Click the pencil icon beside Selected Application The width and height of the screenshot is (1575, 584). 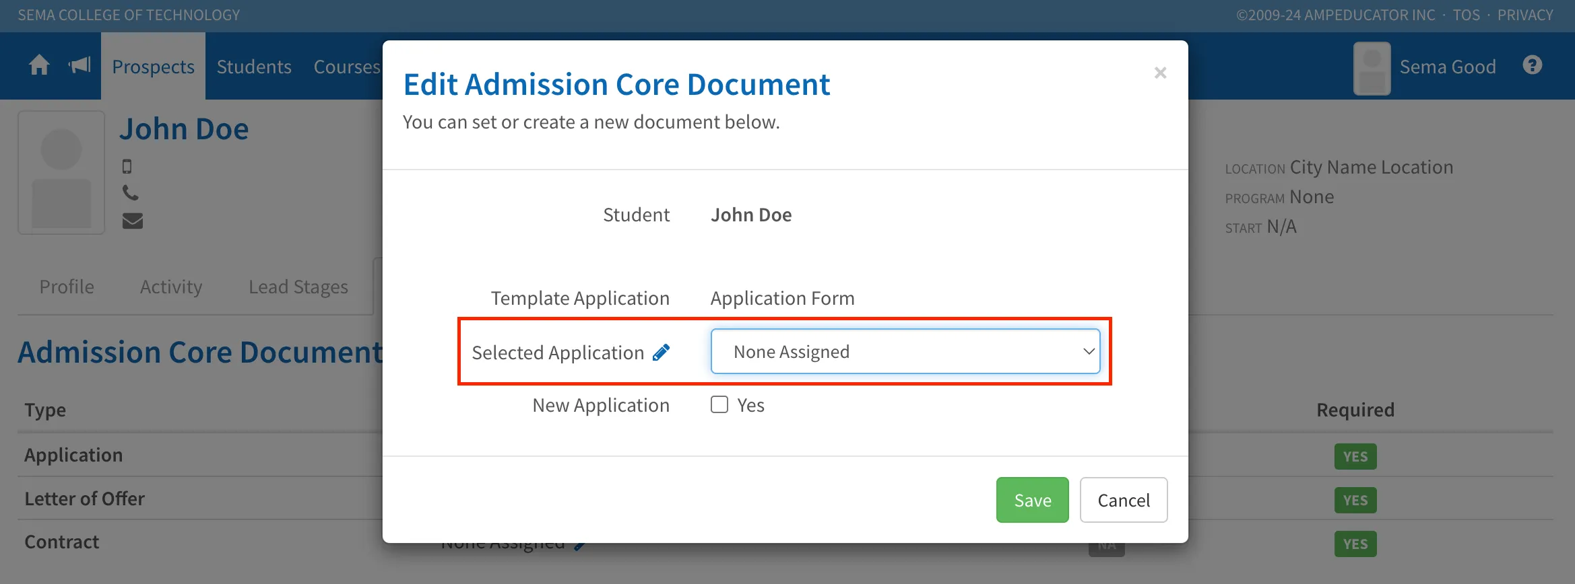tap(662, 353)
